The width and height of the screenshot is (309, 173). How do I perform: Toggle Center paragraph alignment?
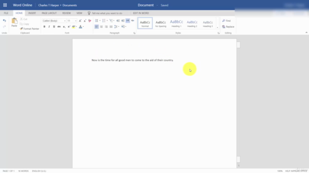101,27
